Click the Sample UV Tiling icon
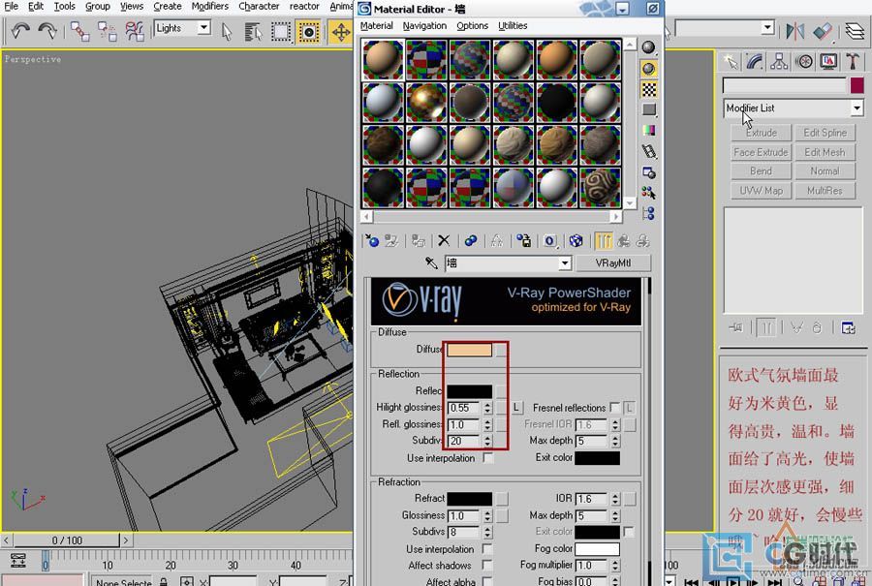The height and width of the screenshot is (586, 872). [x=648, y=110]
